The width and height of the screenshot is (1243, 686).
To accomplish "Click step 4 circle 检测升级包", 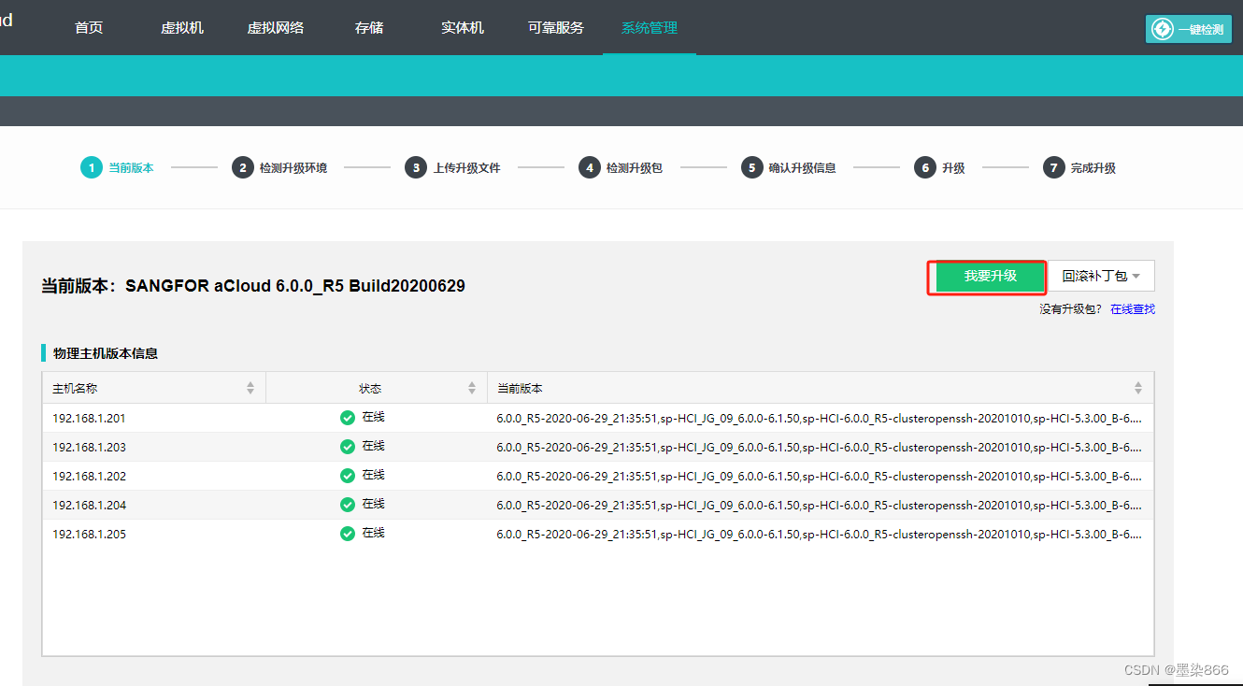I will tap(589, 168).
